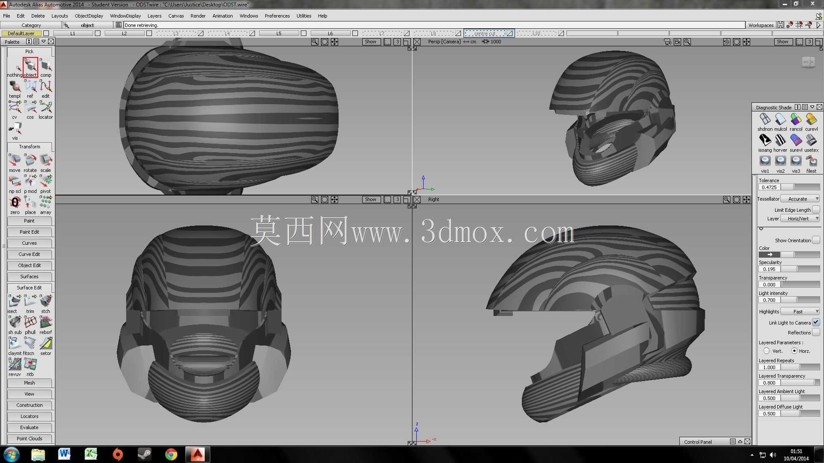This screenshot has height=463, width=824.
Task: Enable the Reflections checkbox
Action: click(x=816, y=332)
